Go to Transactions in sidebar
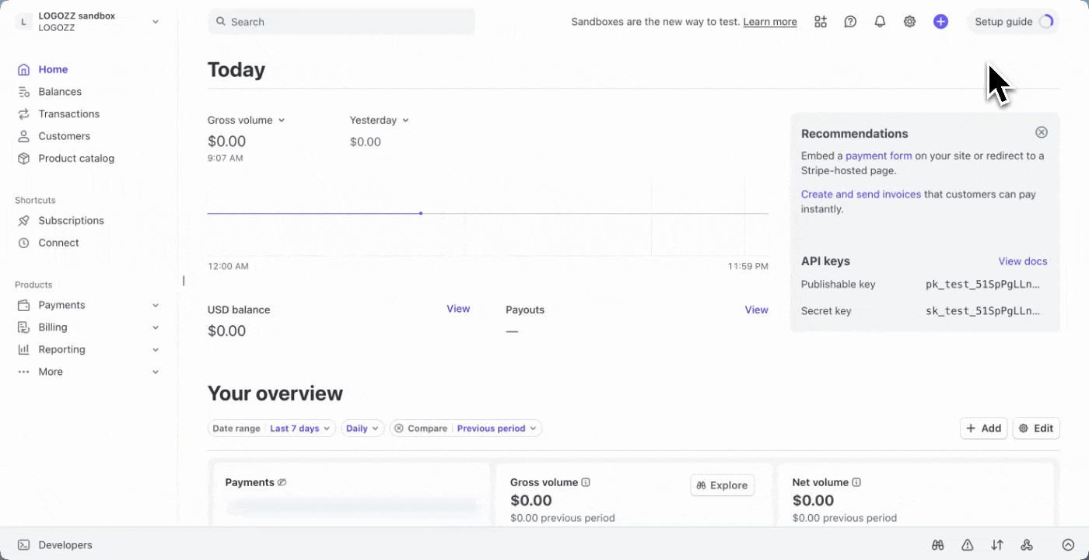The image size is (1089, 560). (68, 114)
